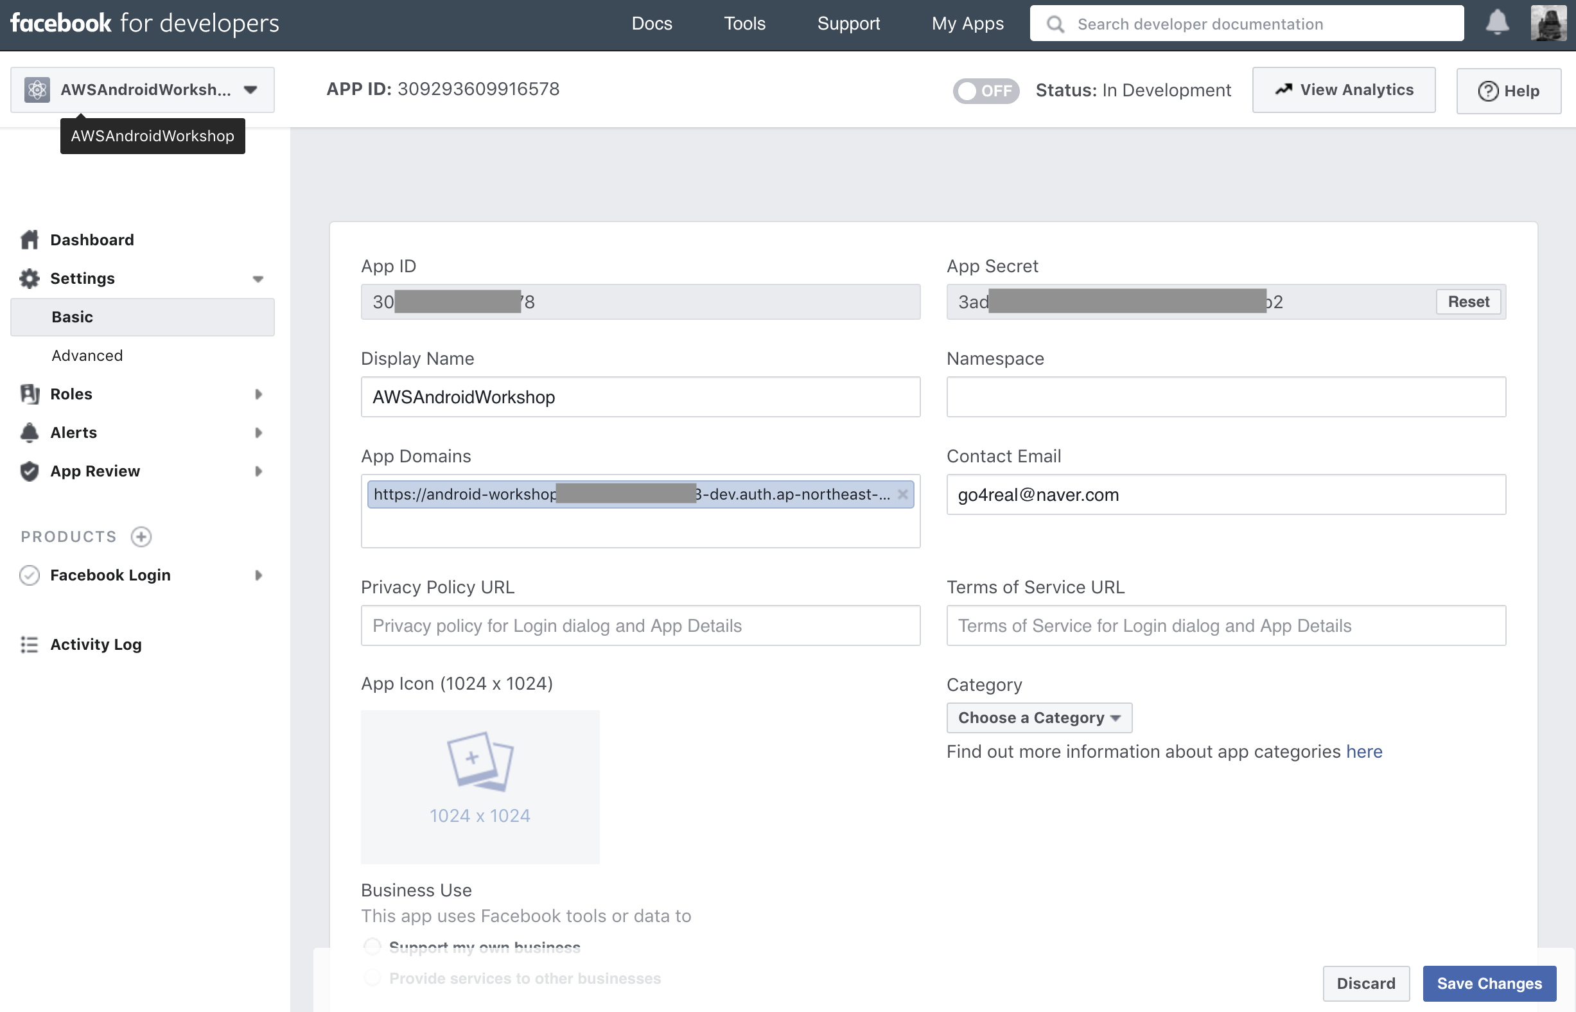1576x1012 pixels.
Task: Reset the App Secret
Action: click(1468, 302)
